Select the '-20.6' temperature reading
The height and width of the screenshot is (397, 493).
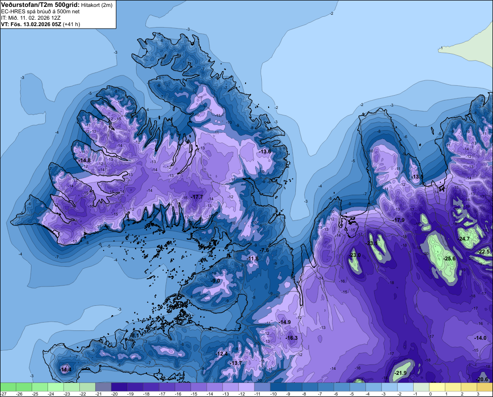pyautogui.click(x=483, y=379)
